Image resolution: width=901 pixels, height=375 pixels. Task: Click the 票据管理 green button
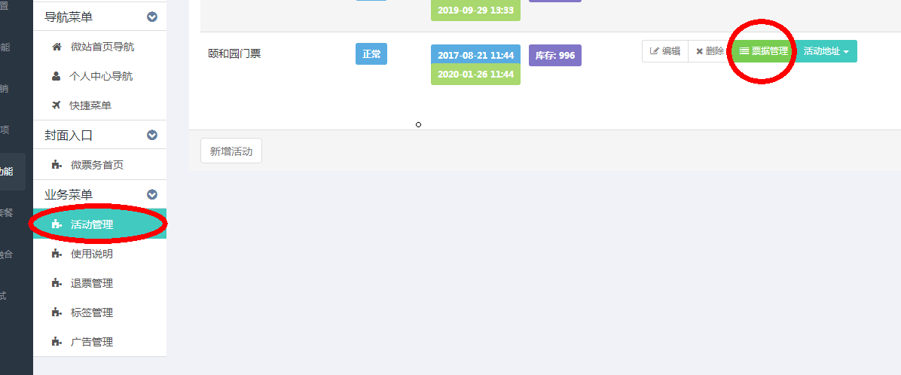tap(763, 51)
